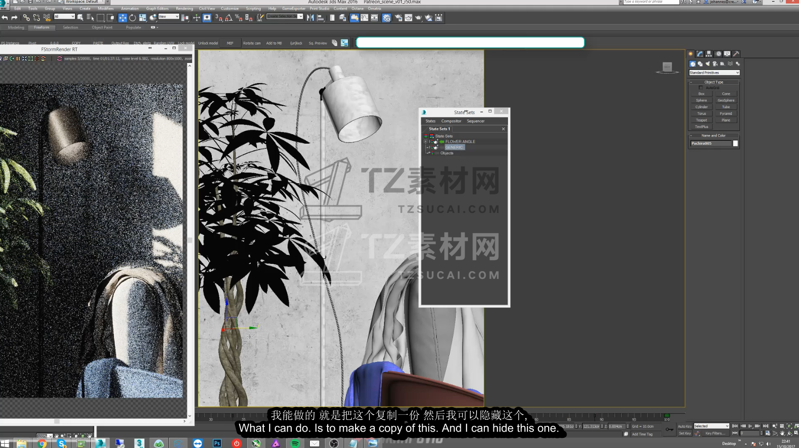Open the key filter Selected dropdown
This screenshot has width=799, height=448.
(x=711, y=426)
